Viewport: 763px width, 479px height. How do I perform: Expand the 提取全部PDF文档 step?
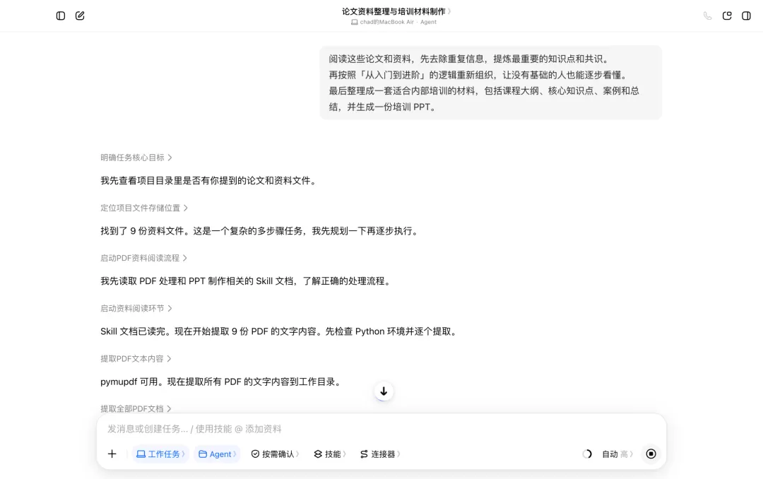pyautogui.click(x=136, y=409)
